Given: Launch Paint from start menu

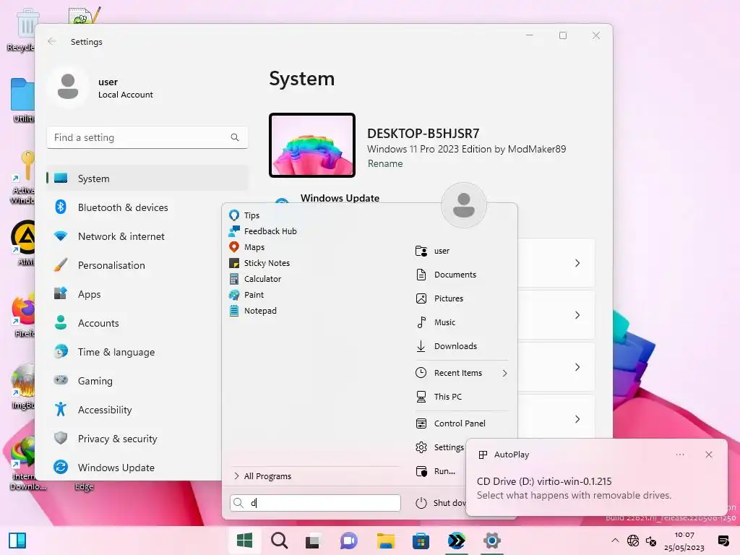Looking at the screenshot, I should click(x=246, y=295).
